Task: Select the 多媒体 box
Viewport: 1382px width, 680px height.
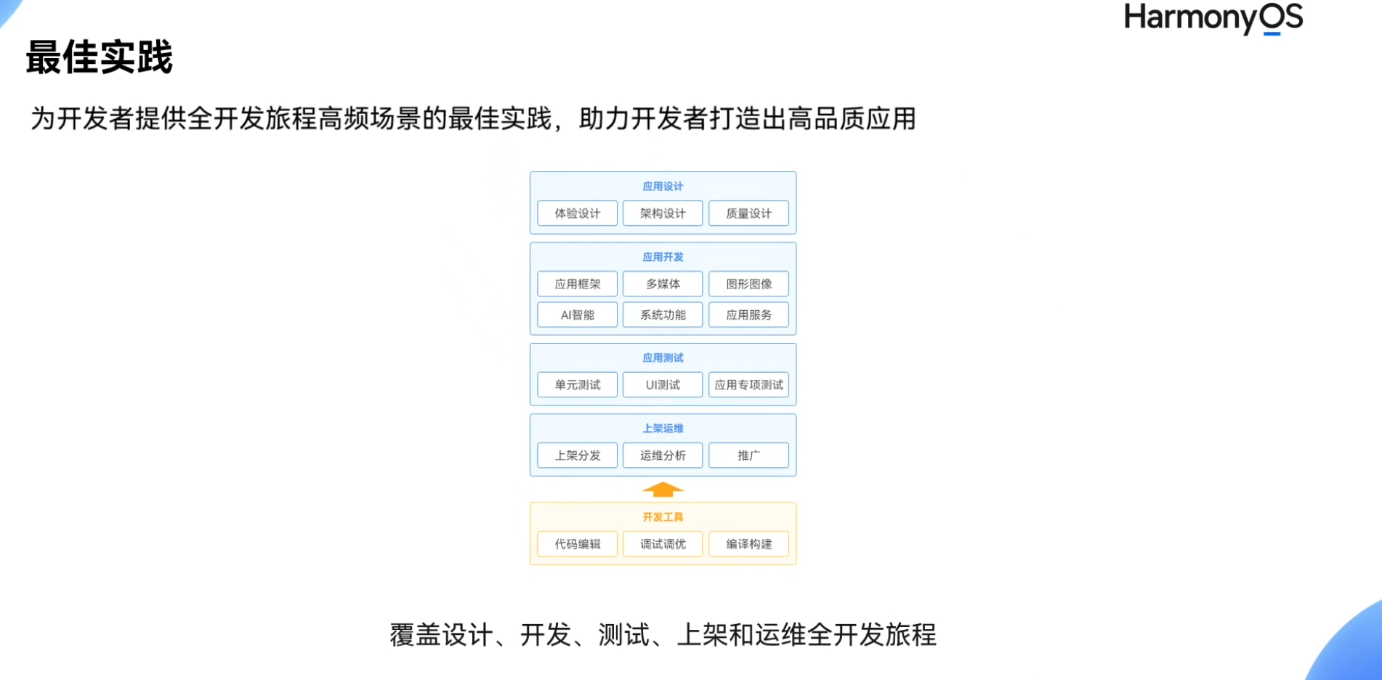Action: 663,283
